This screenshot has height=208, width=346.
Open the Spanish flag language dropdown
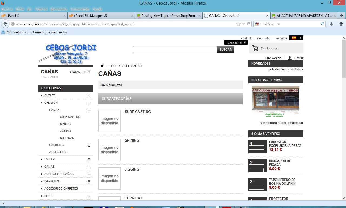coord(296,38)
